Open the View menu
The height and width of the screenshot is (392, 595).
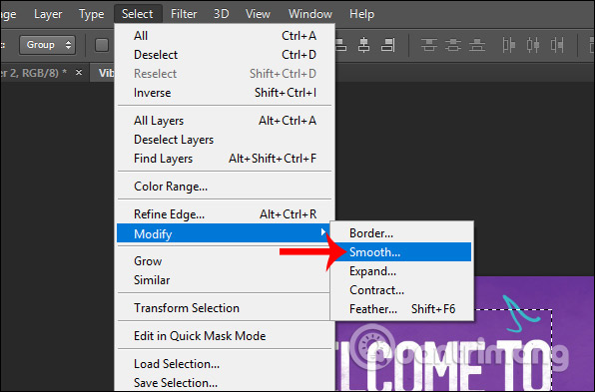(258, 14)
